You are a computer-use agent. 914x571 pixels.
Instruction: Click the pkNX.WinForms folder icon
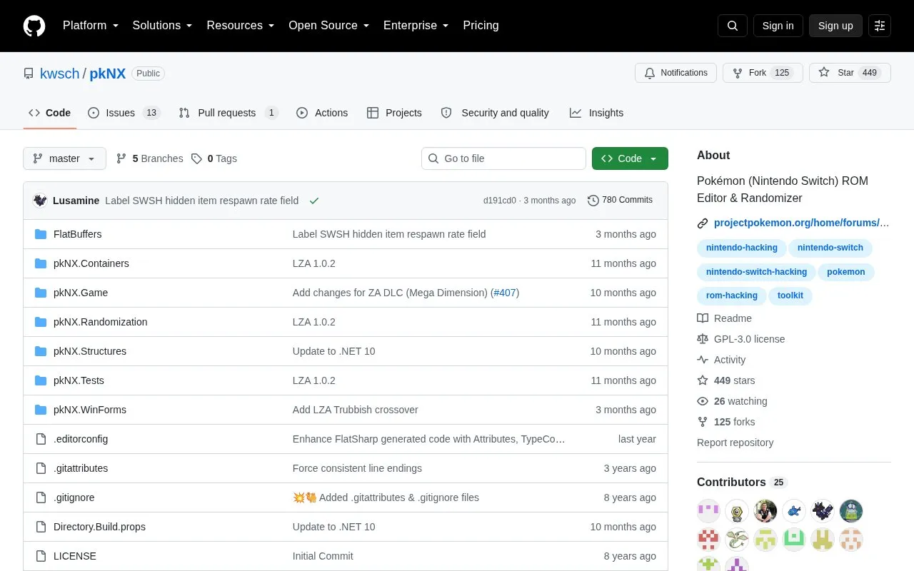coord(41,410)
